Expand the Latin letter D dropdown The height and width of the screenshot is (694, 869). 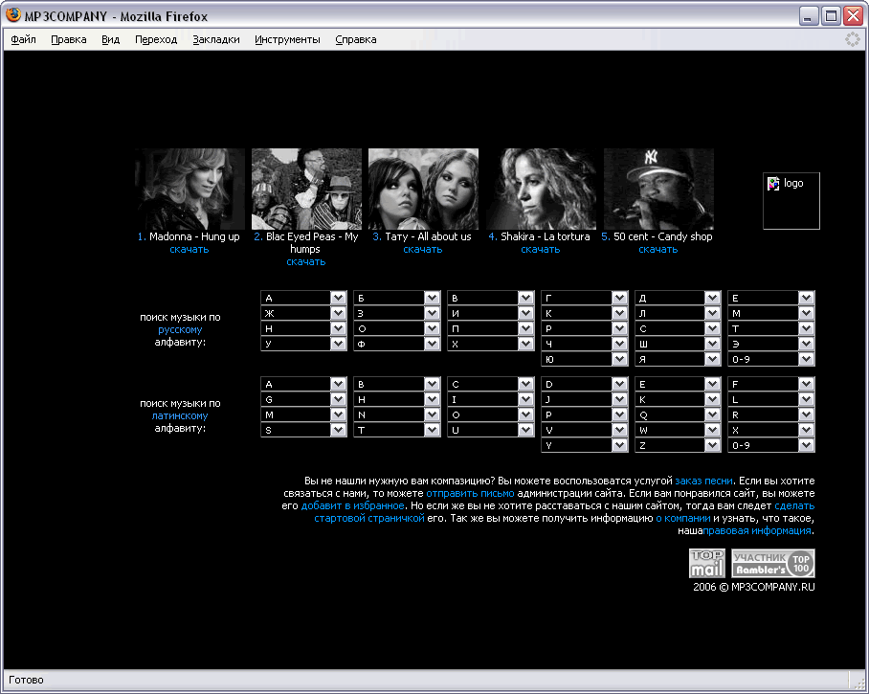pyautogui.click(x=585, y=384)
